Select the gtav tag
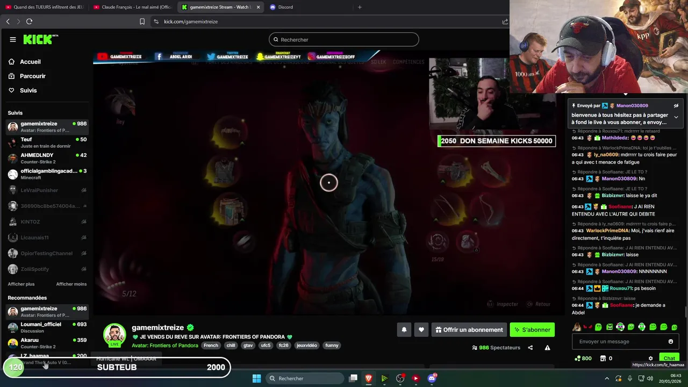The height and width of the screenshot is (387, 688). [248, 346]
